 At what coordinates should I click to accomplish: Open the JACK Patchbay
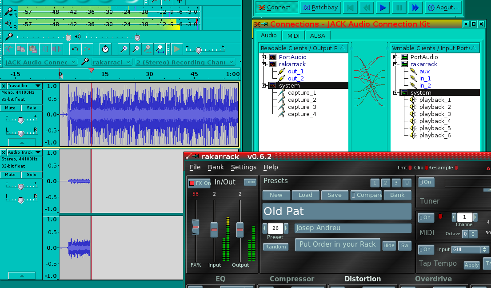[x=320, y=8]
